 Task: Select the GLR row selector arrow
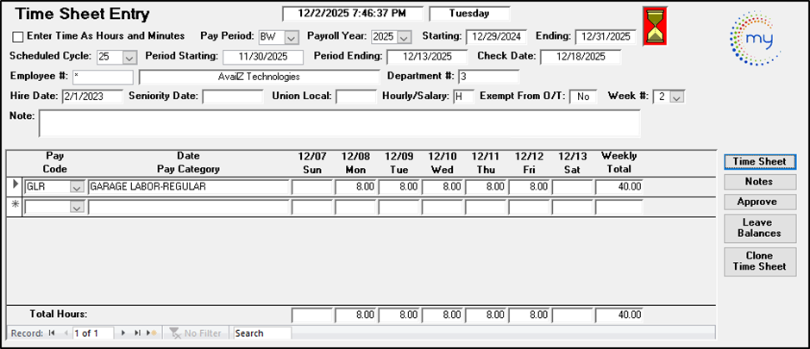click(13, 186)
